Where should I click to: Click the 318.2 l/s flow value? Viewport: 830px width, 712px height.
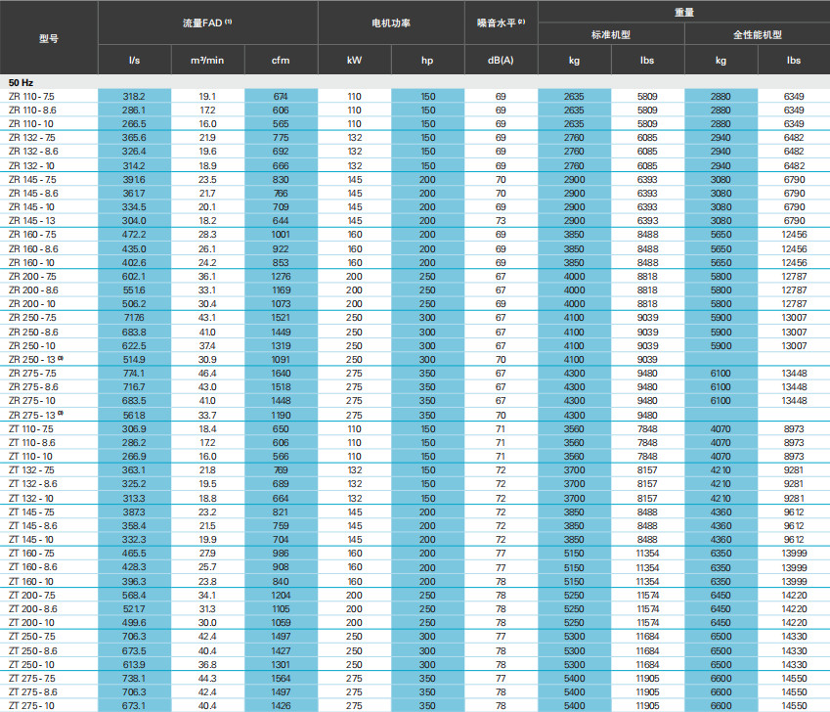(134, 97)
